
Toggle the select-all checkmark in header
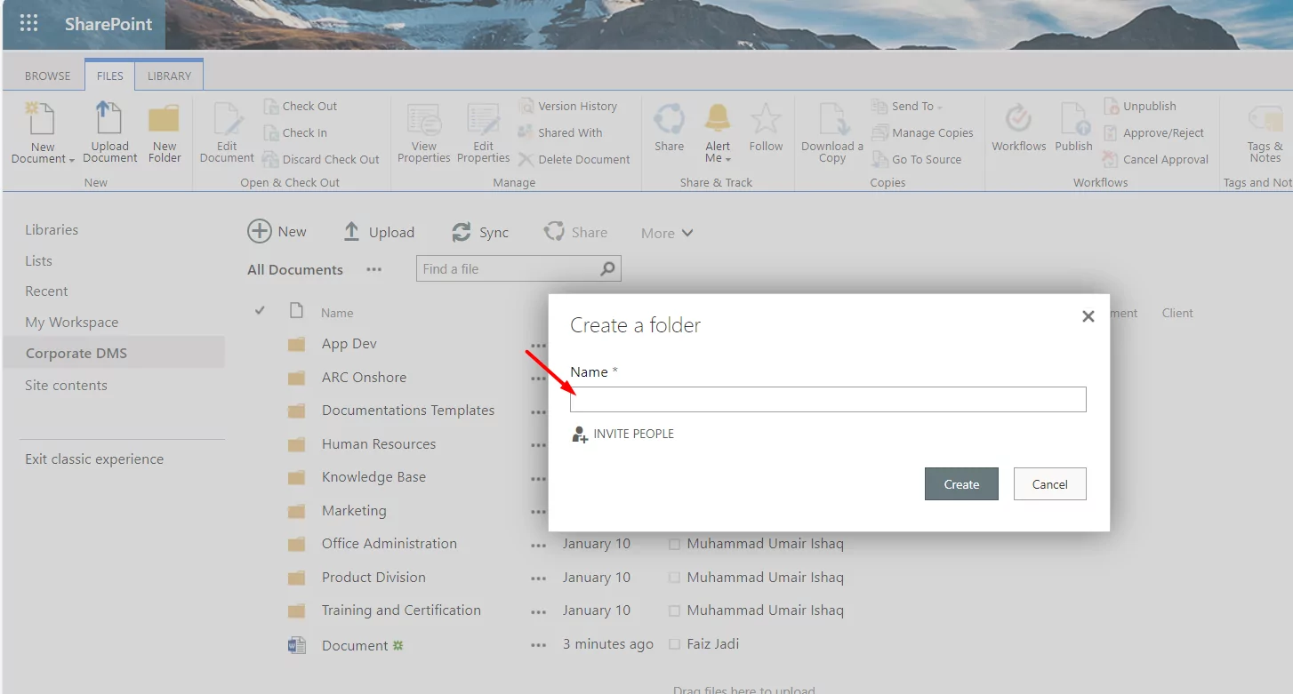click(x=260, y=310)
